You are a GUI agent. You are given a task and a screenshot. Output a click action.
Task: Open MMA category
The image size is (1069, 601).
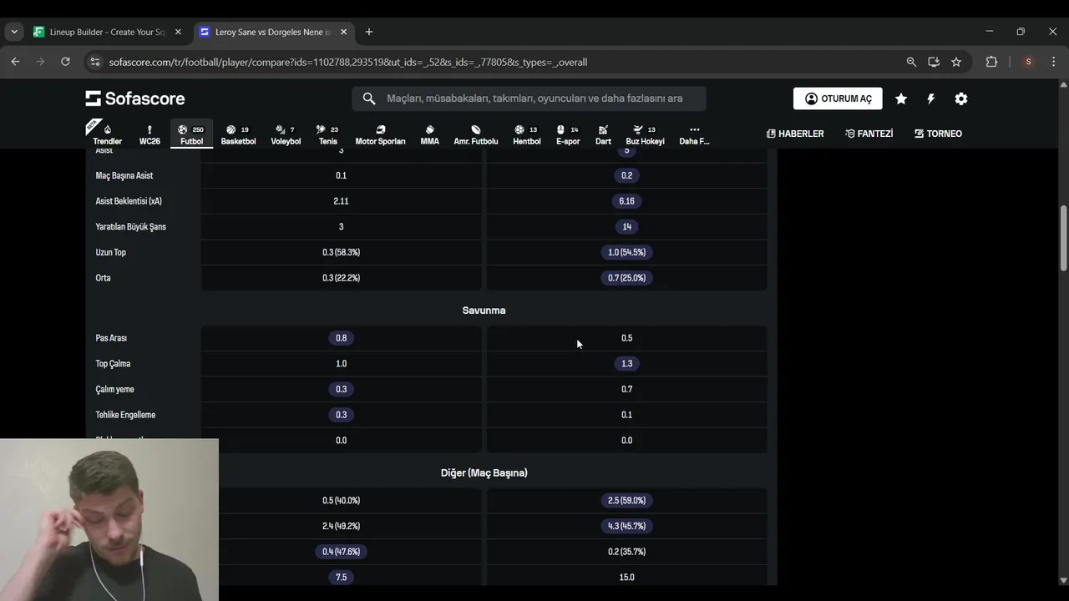point(429,134)
